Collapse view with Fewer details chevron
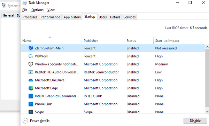The image size is (209, 126). pos(25,121)
